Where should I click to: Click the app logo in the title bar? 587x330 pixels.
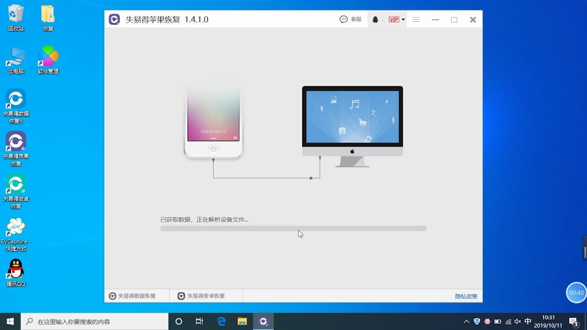(114, 19)
